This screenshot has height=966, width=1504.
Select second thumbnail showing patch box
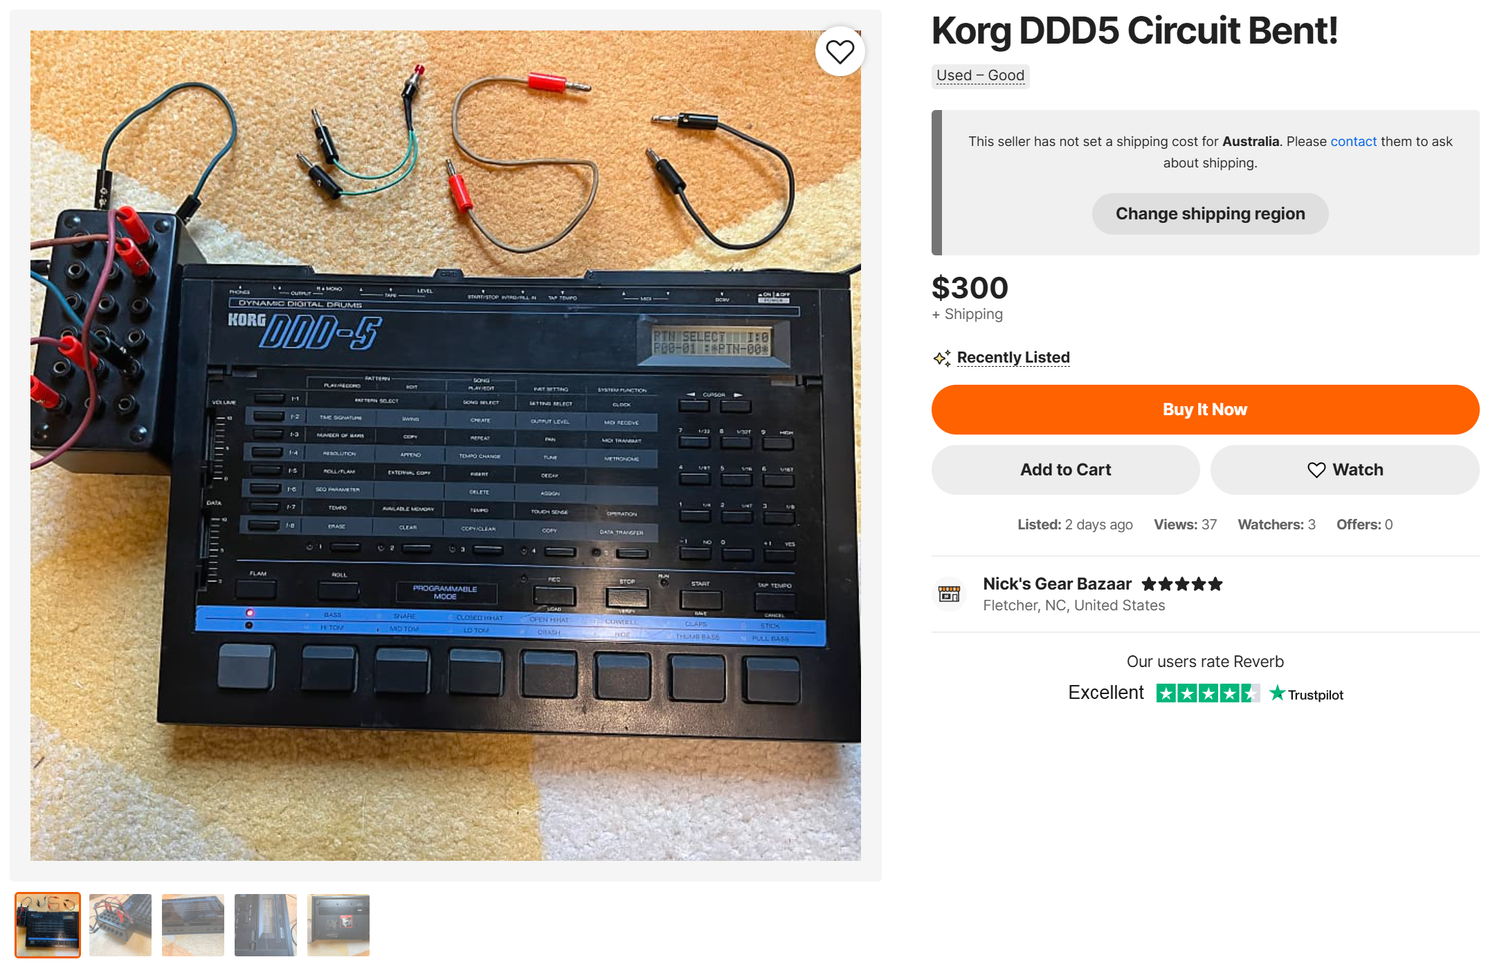[x=120, y=925]
